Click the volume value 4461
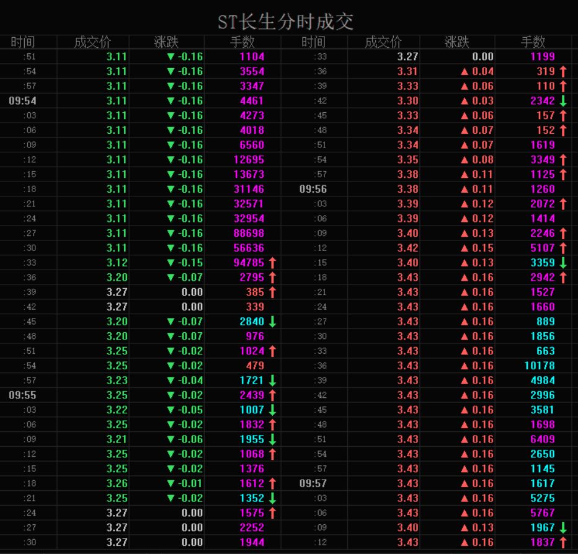Image resolution: width=578 pixels, height=554 pixels. tap(252, 100)
